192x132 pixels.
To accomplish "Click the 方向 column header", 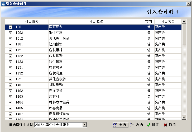I will pyautogui.click(x=149, y=22).
